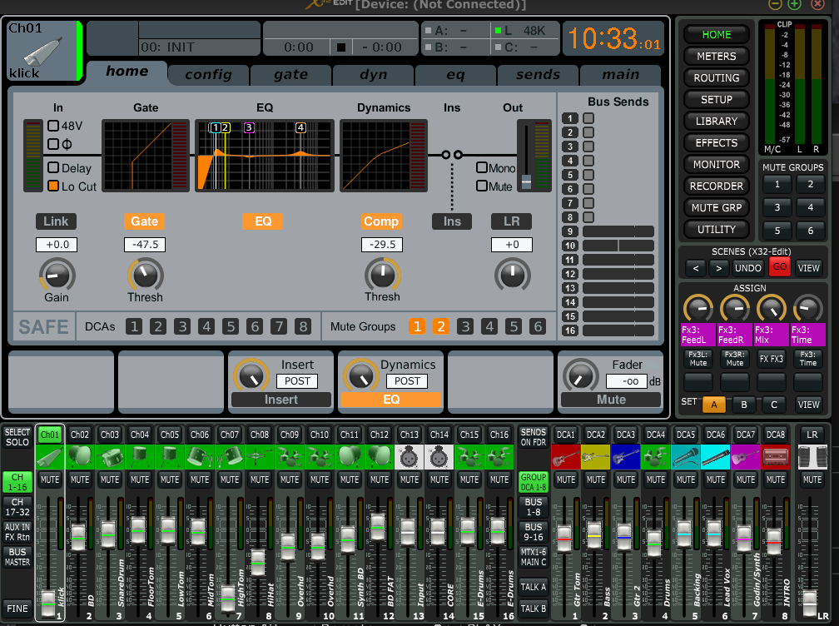Screen dimensions: 839x626
Task: Enable the Delay checkbox
Action: click(53, 167)
